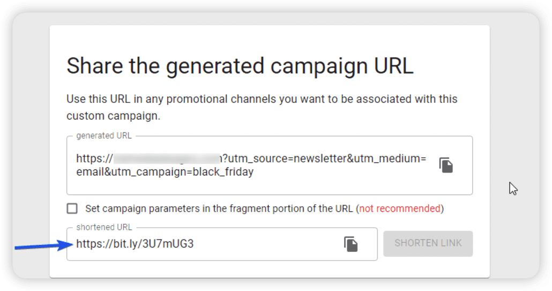Click 'utm_medium=' text in generated URL
Image resolution: width=552 pixels, height=291 pixels.
pyautogui.click(x=390, y=158)
